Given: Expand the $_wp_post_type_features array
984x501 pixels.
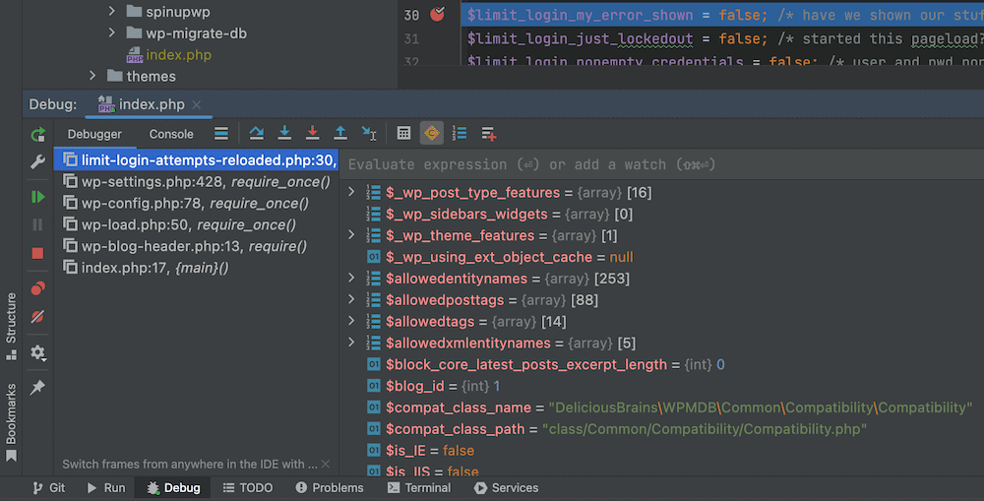Looking at the screenshot, I should coord(352,193).
